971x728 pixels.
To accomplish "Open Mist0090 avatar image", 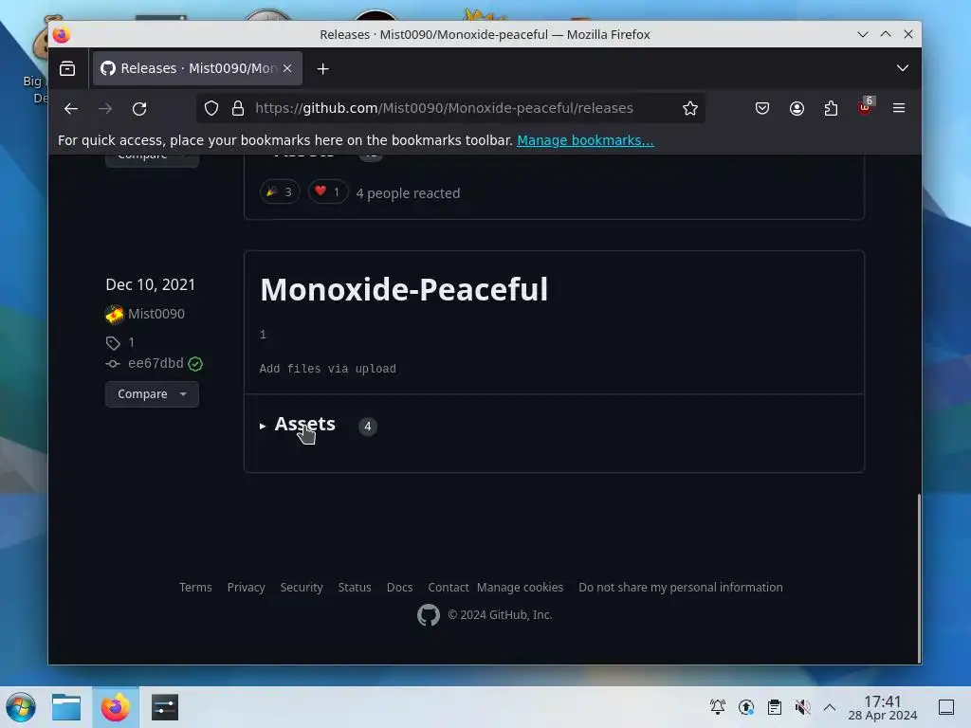I will point(115,315).
